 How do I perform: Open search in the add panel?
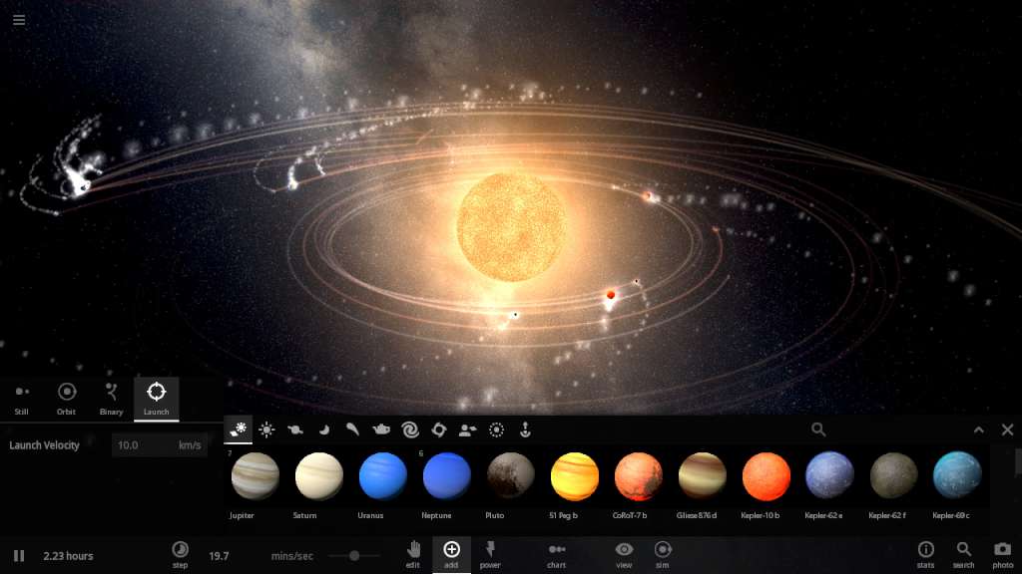818,430
